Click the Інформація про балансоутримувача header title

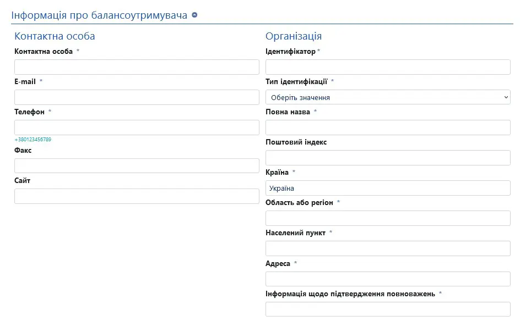click(99, 15)
